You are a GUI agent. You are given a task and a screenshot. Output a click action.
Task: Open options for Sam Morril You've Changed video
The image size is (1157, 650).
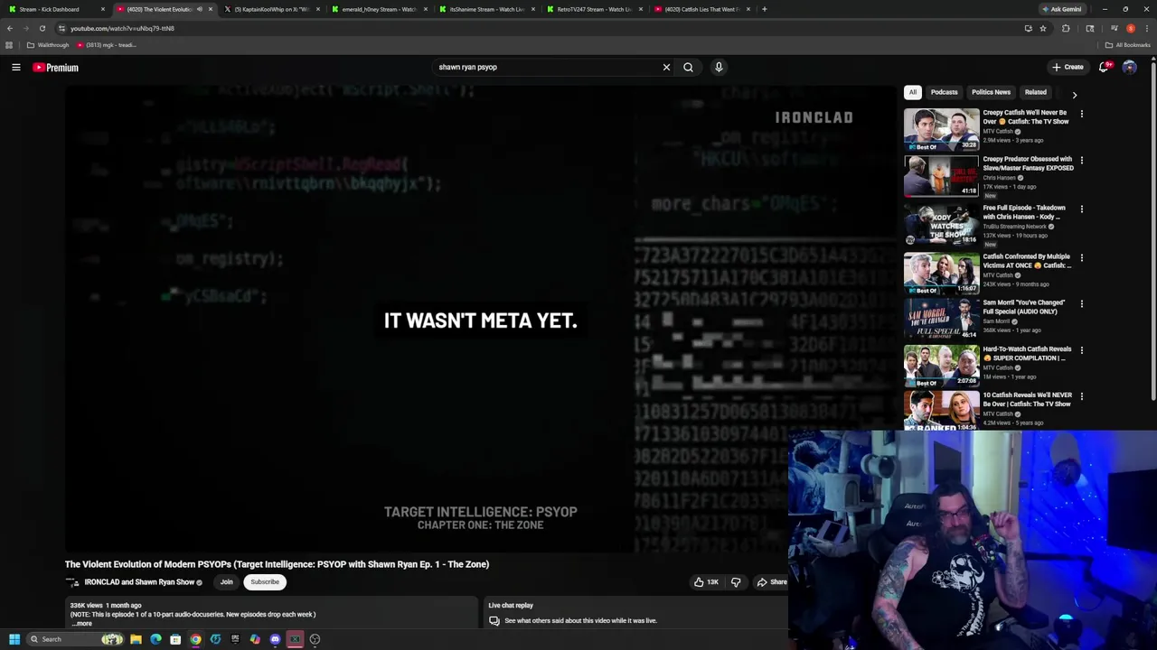[x=1081, y=303]
